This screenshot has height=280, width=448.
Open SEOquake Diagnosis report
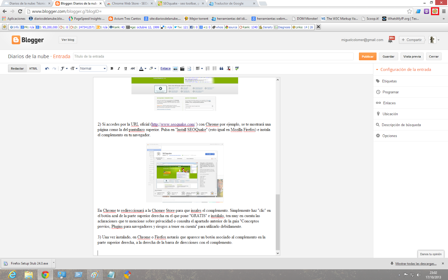click(x=283, y=27)
